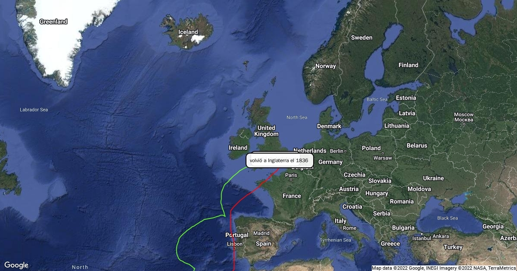Click the Madrid city marker dot
Viewport: 517px width, 271px height.
point(261,238)
